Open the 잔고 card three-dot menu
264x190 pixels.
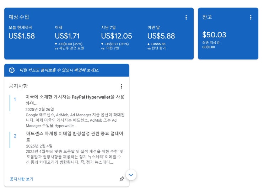pyautogui.click(x=250, y=17)
